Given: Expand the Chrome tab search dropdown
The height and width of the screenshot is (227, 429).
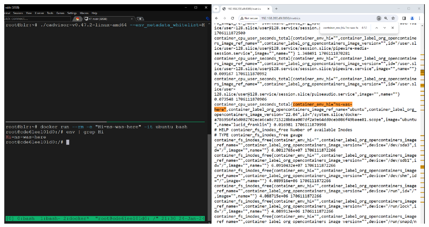Looking at the screenshot, I should click(x=216, y=9).
